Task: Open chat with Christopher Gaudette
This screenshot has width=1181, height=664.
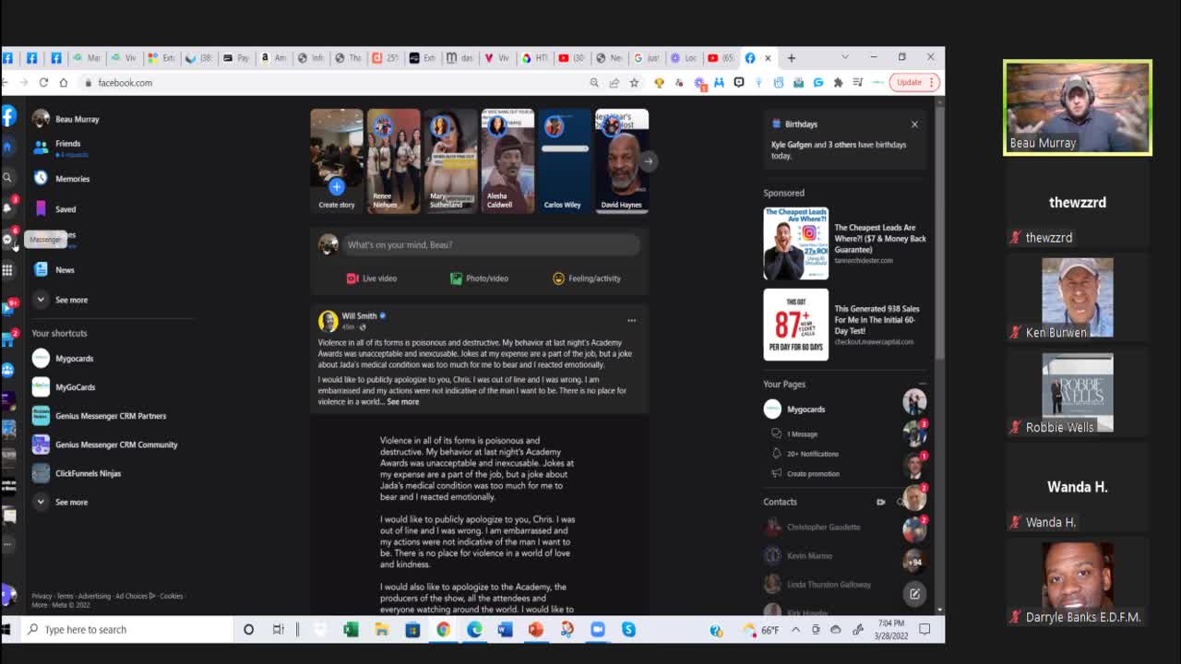Action: tap(823, 528)
